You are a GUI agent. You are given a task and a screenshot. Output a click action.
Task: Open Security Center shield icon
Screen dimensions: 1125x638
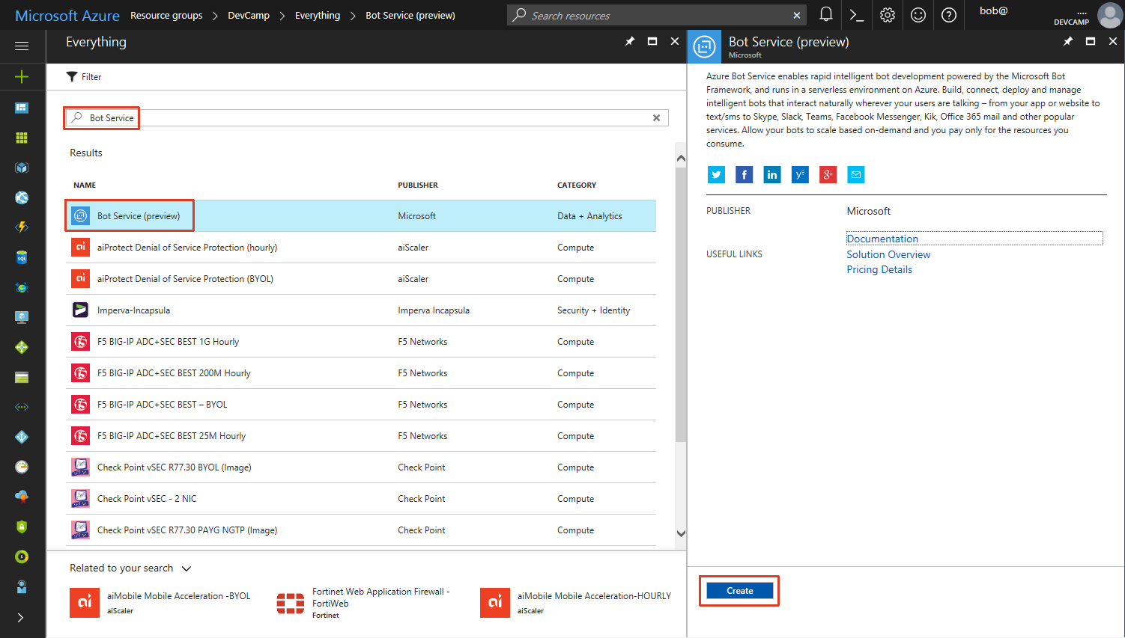(22, 527)
